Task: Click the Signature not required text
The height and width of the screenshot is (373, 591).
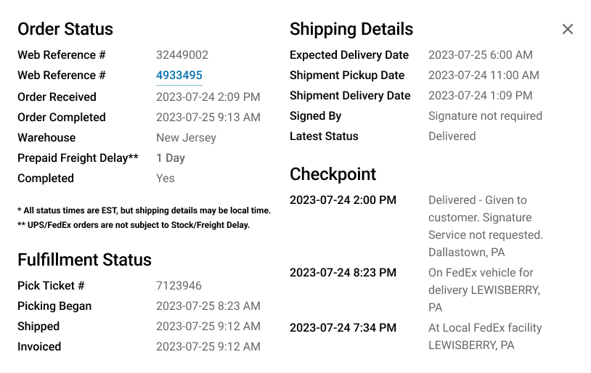Action: coord(485,115)
